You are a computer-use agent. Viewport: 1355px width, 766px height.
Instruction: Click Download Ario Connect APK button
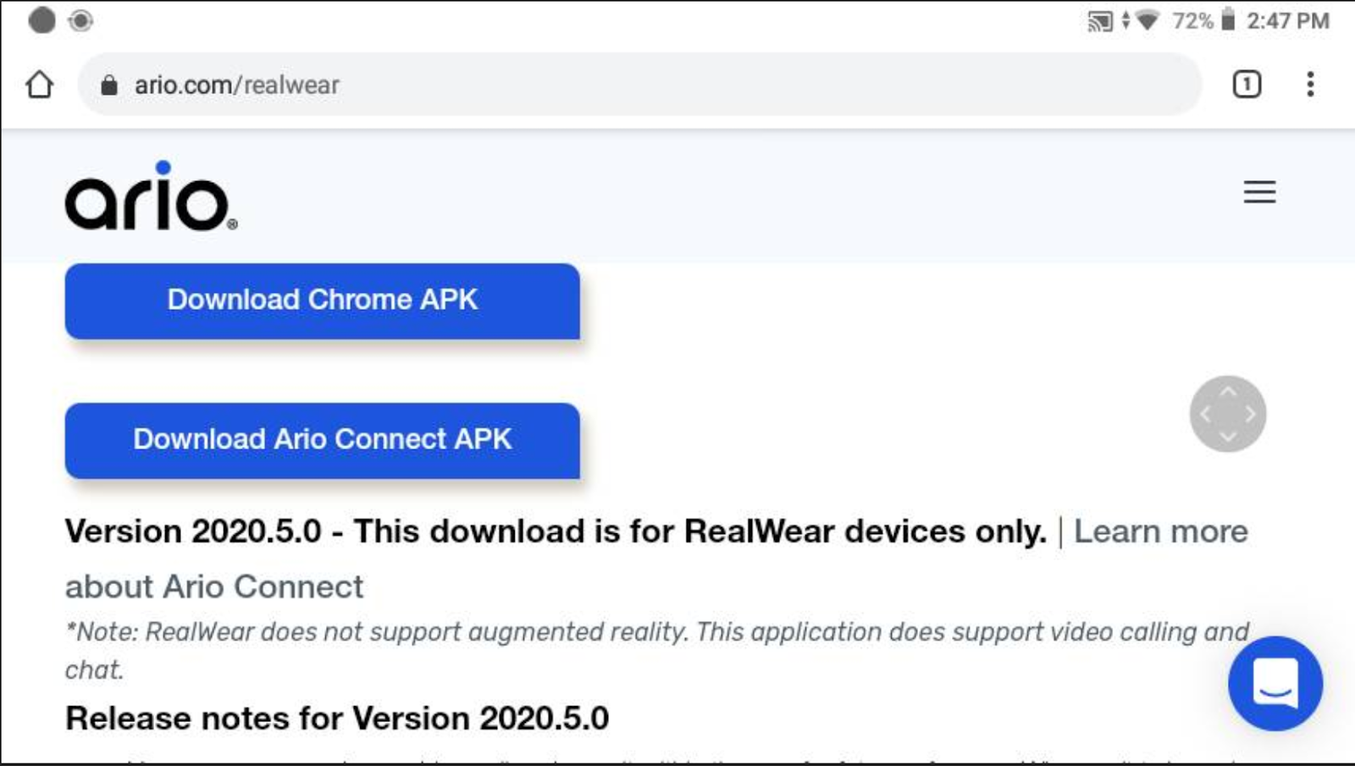coord(322,440)
